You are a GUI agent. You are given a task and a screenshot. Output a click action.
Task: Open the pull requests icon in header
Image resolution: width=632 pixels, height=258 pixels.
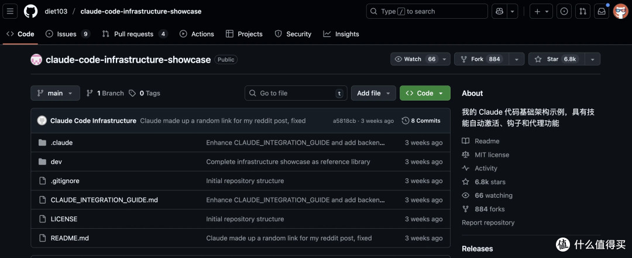pos(583,11)
